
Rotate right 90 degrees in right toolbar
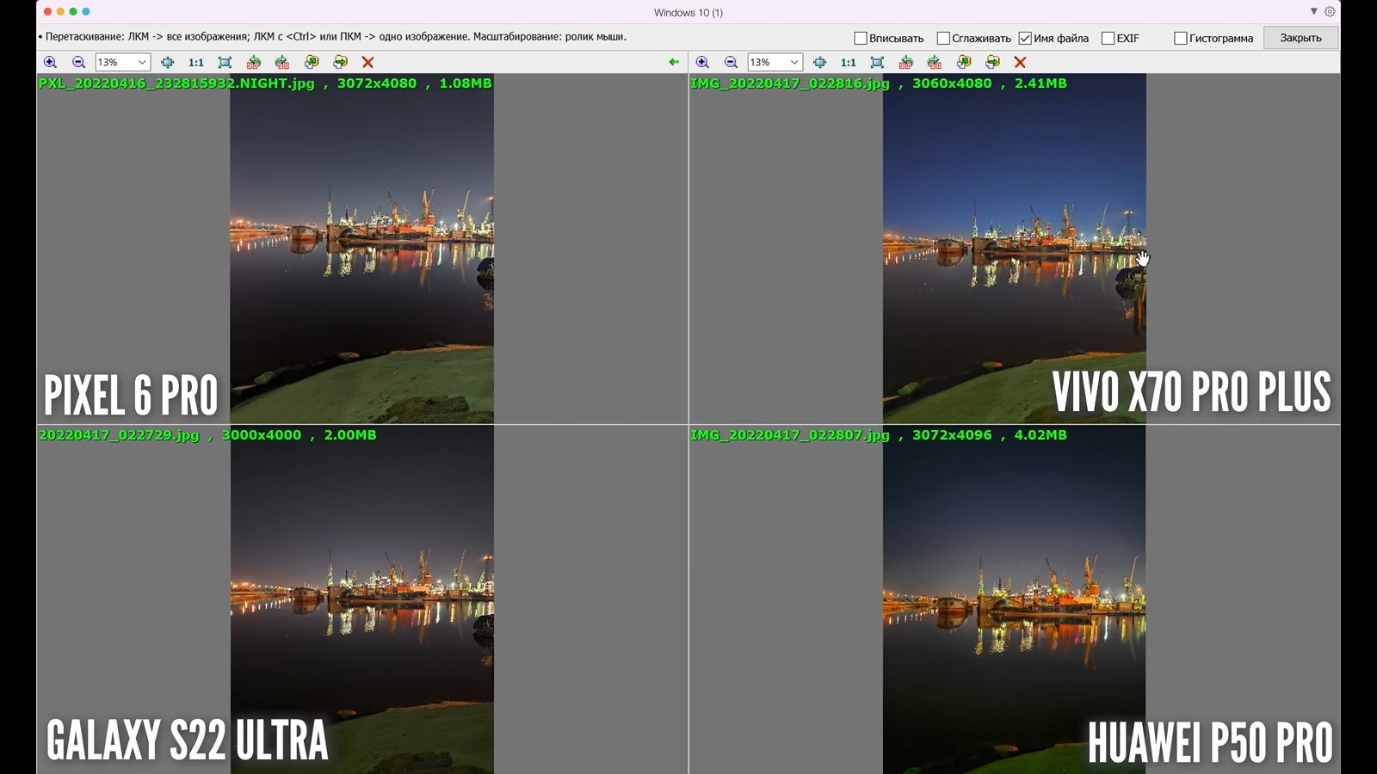click(x=935, y=62)
